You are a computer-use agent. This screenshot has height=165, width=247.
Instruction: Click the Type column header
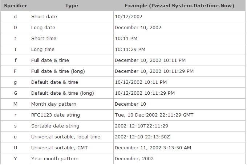click(72, 6)
